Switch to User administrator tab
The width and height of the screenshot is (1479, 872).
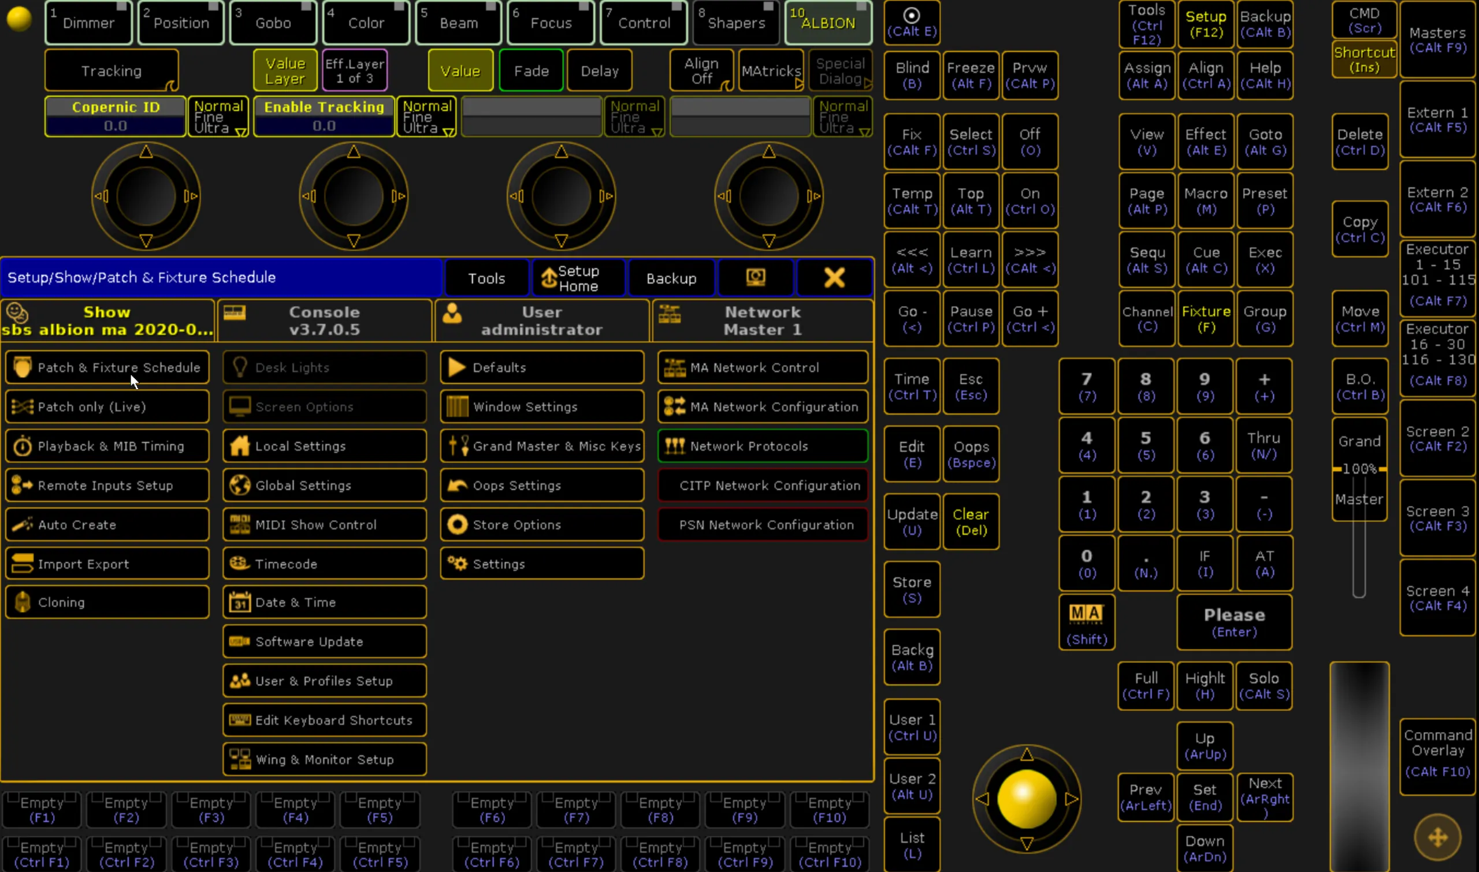coord(542,321)
